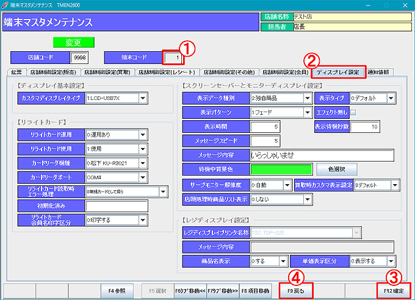The height and width of the screenshot is (300, 415).
Task: Open 単価表示区分 dropdown
Action: [x=391, y=262]
